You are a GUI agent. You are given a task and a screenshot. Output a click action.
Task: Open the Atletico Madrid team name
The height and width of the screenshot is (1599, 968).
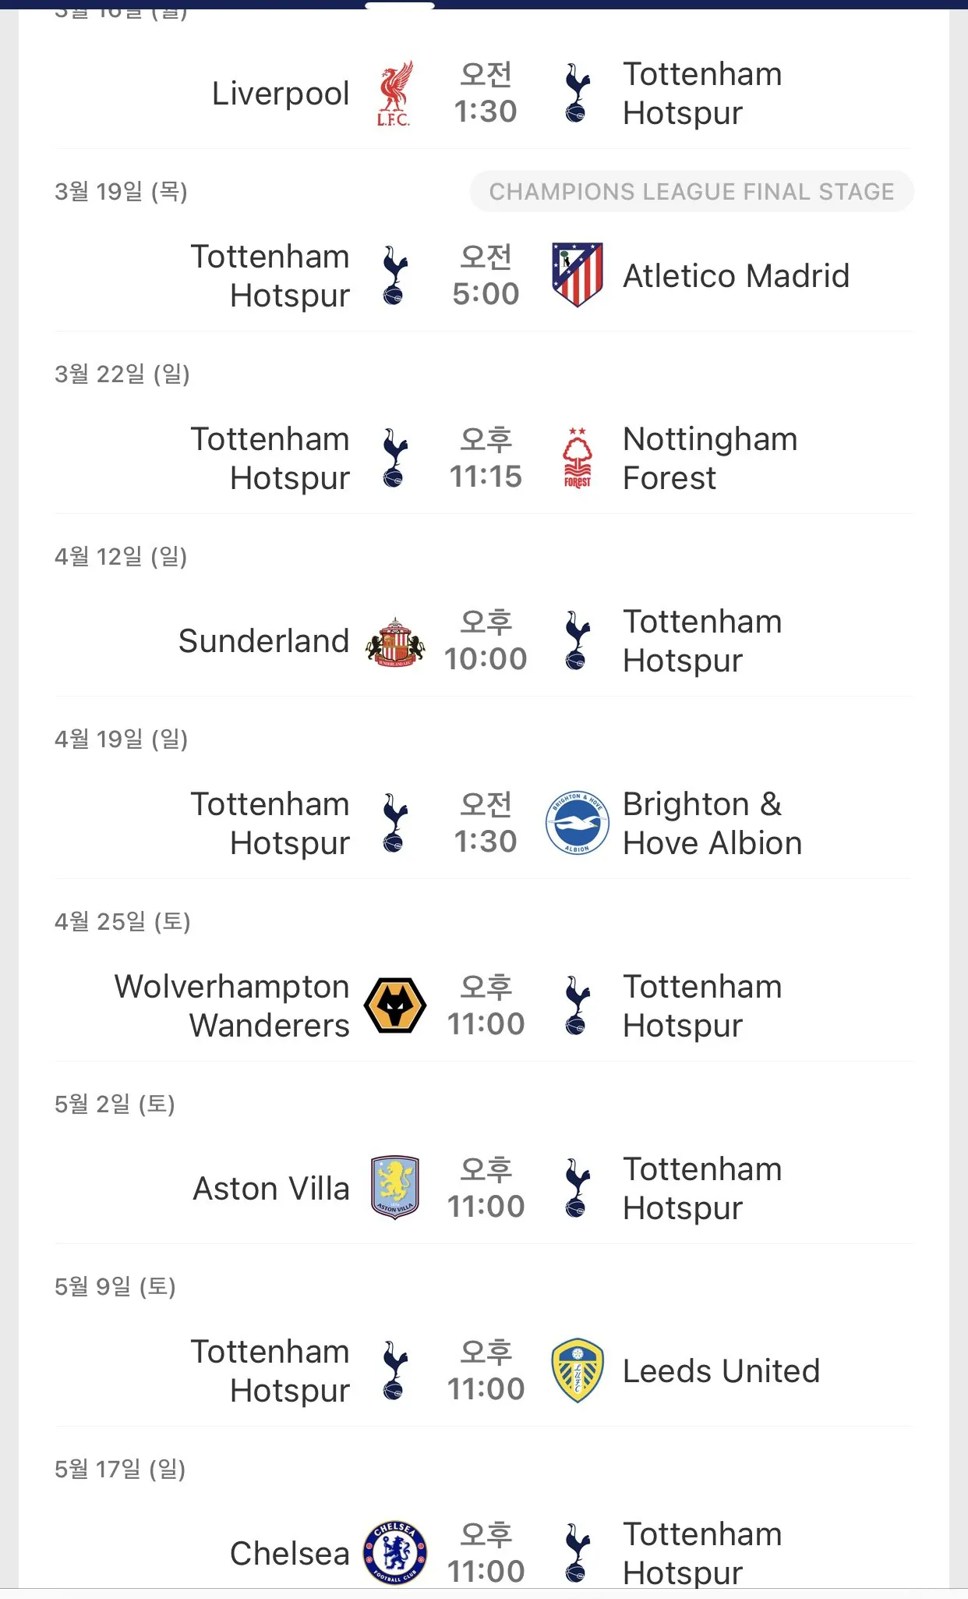coord(736,276)
